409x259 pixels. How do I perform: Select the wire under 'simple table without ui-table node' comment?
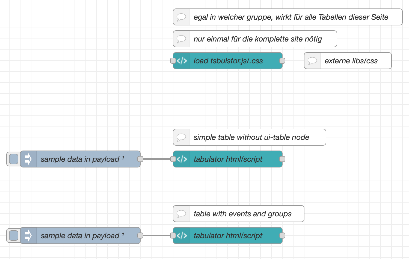click(x=157, y=159)
